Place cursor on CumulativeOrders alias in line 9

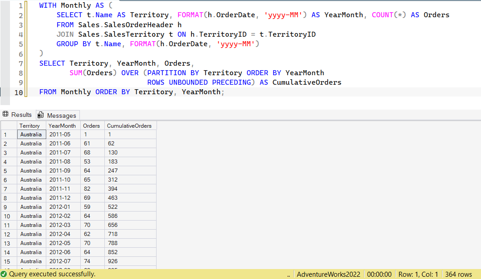307,82
